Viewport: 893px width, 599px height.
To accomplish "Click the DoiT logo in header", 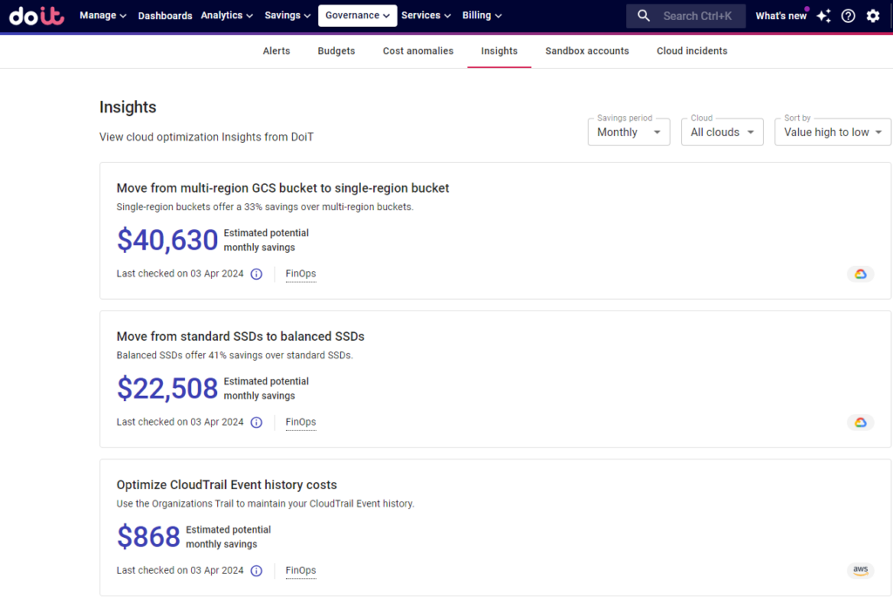I will (x=37, y=16).
